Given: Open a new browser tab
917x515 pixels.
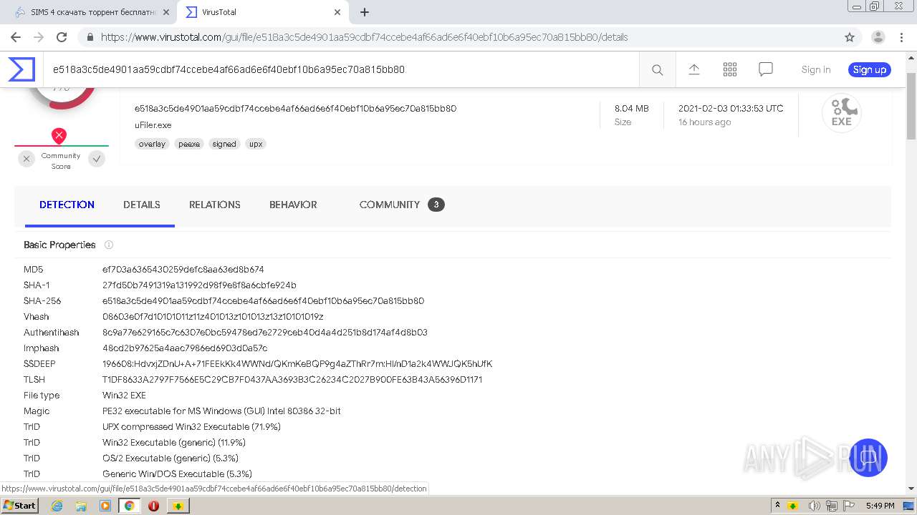Looking at the screenshot, I should (x=364, y=12).
